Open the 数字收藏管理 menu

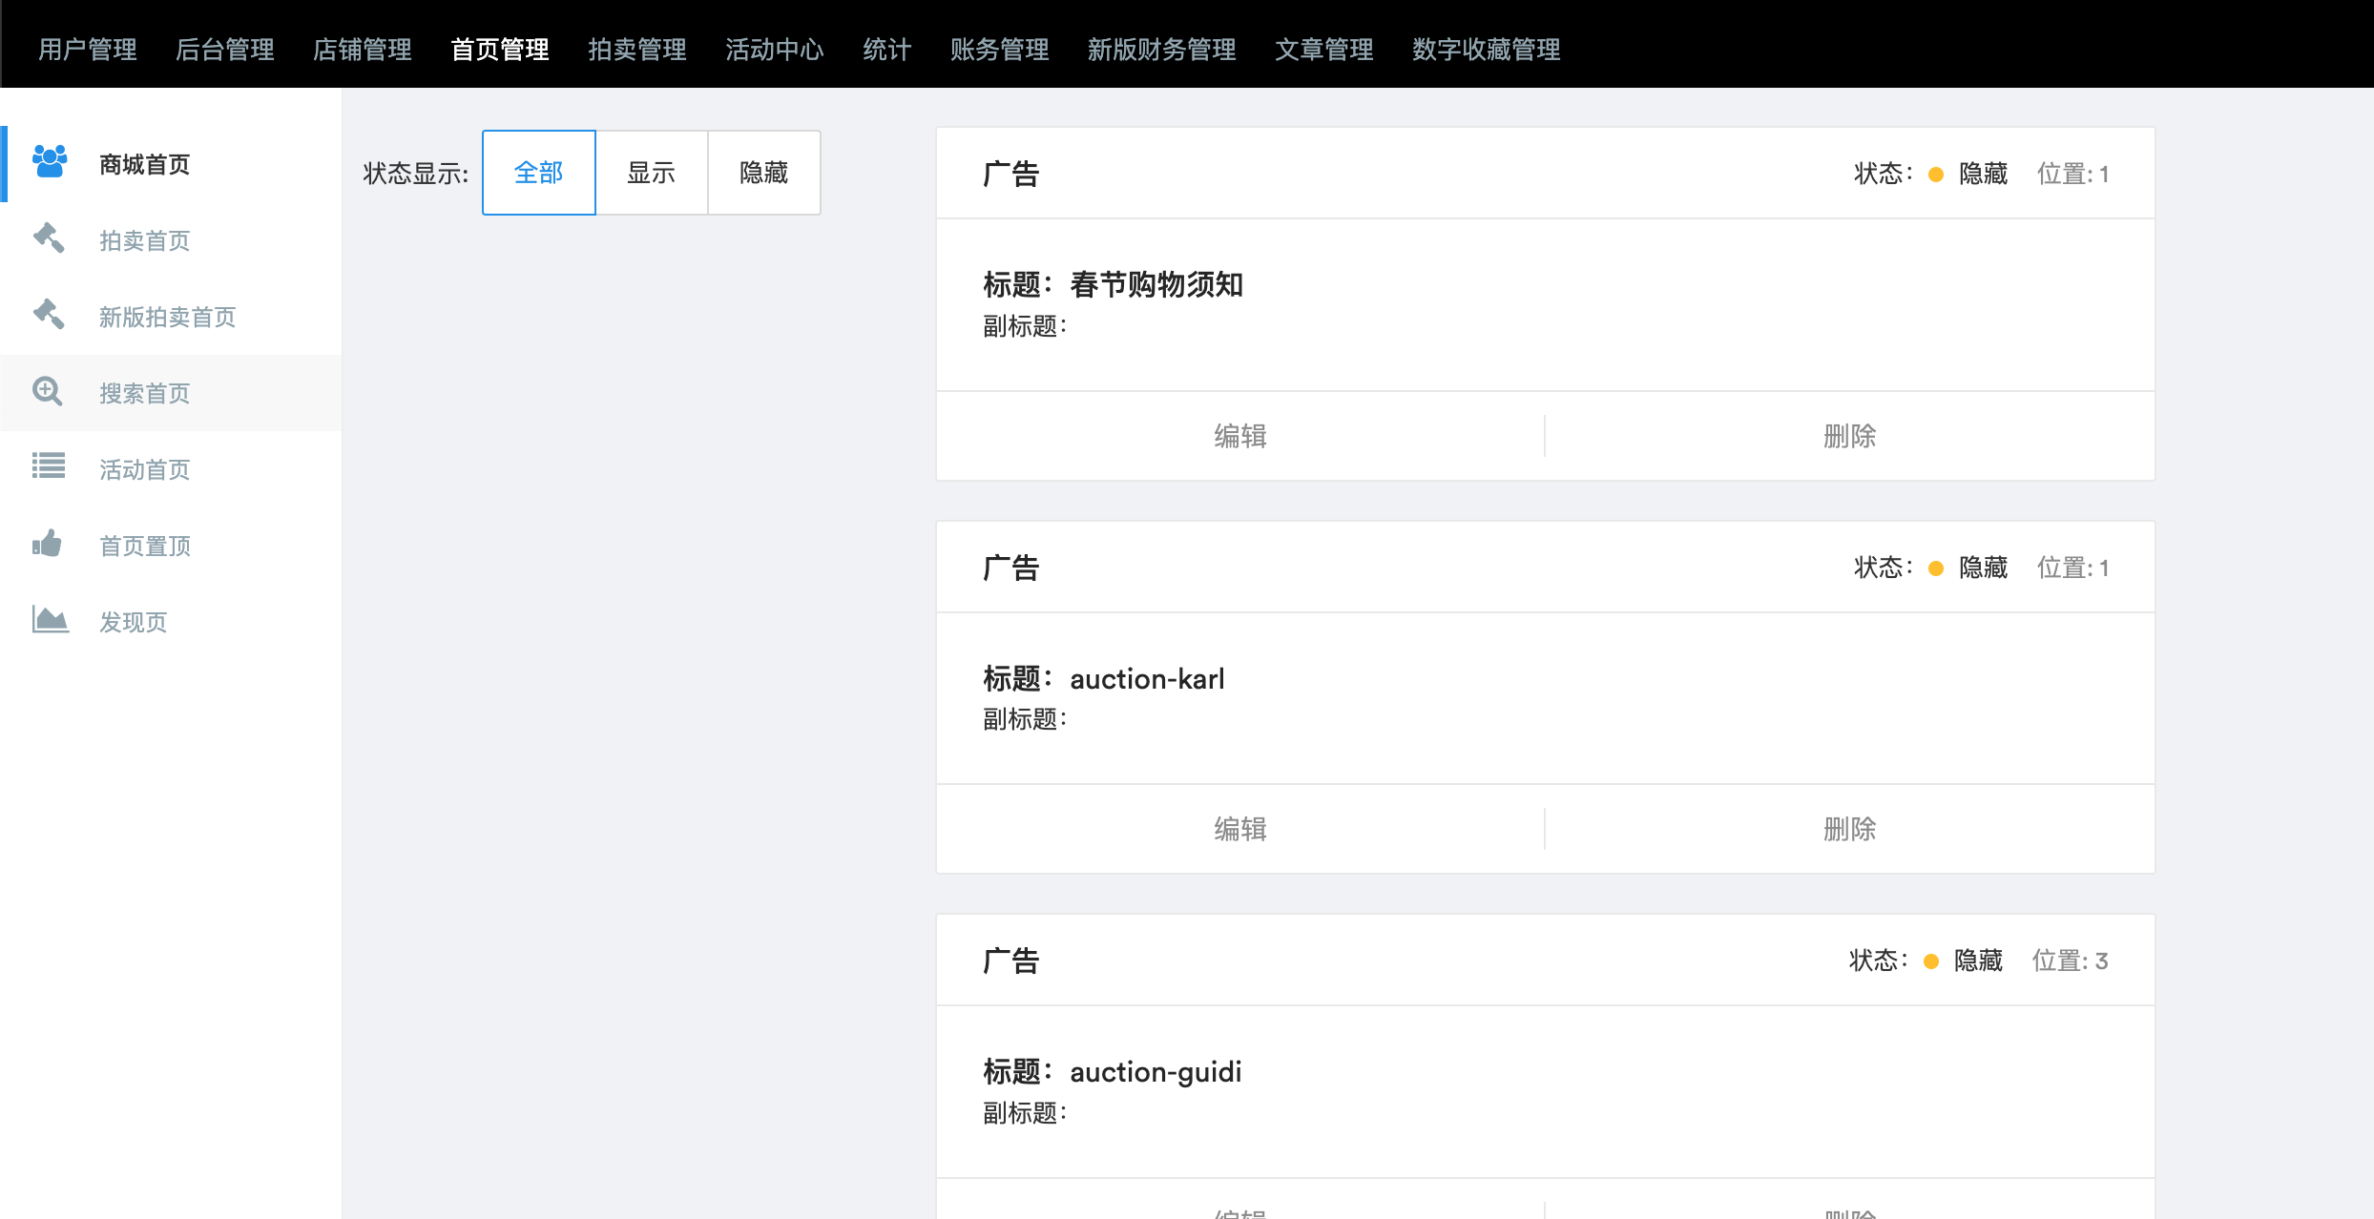[1487, 49]
